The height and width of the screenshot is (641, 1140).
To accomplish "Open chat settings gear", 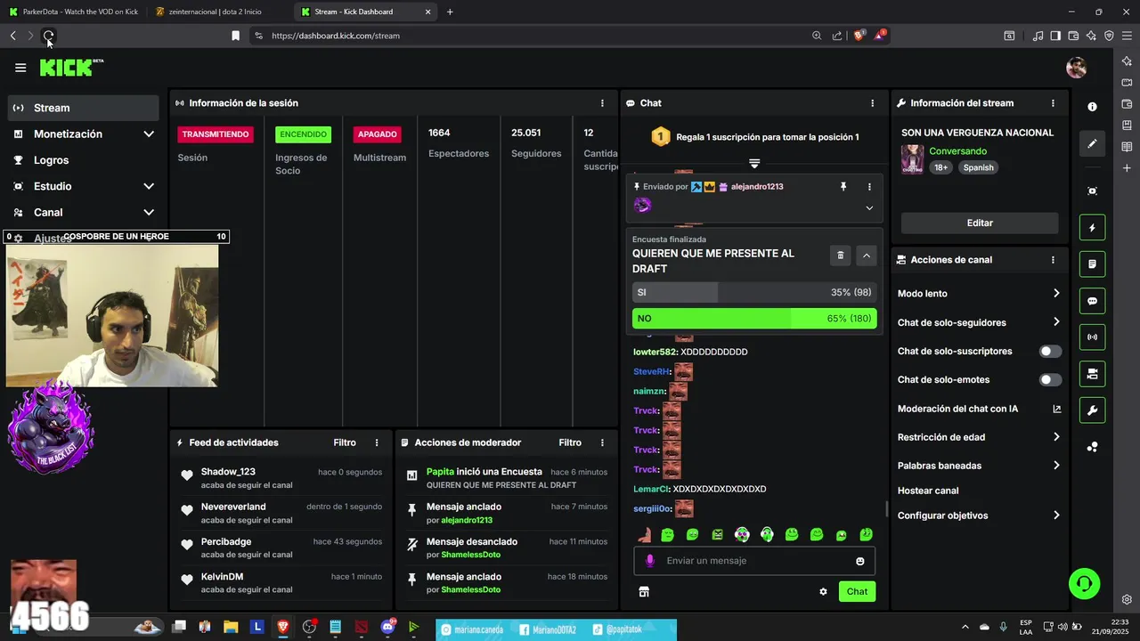I will tap(823, 591).
